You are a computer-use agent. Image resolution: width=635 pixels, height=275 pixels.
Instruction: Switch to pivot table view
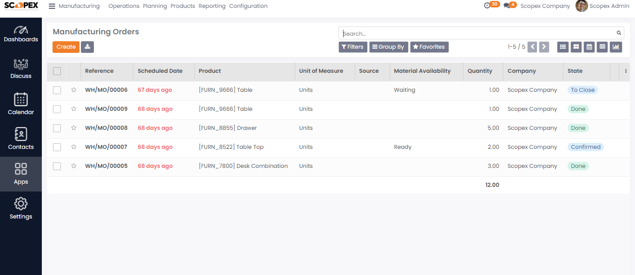pyautogui.click(x=602, y=47)
